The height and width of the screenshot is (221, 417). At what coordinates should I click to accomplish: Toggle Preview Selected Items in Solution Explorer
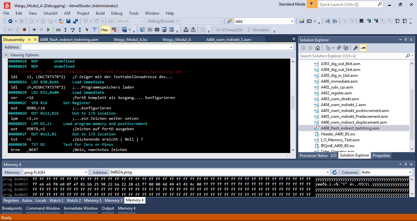363,48
